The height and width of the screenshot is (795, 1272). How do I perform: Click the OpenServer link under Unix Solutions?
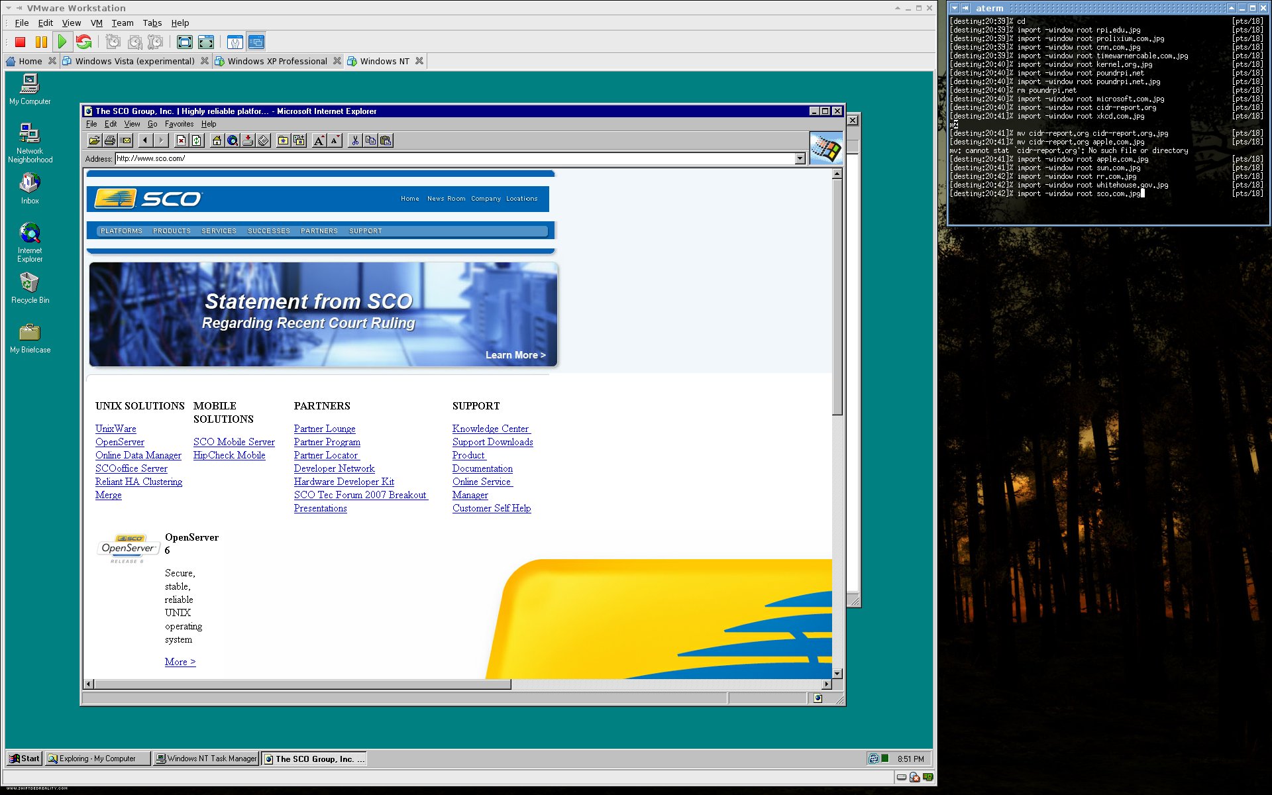click(x=120, y=443)
